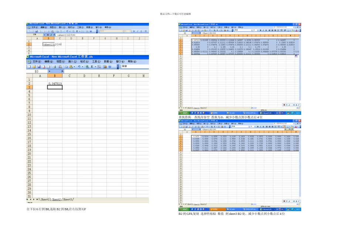Click highlighted Decrease Decimal icon in lower-right window

pos(284,127)
